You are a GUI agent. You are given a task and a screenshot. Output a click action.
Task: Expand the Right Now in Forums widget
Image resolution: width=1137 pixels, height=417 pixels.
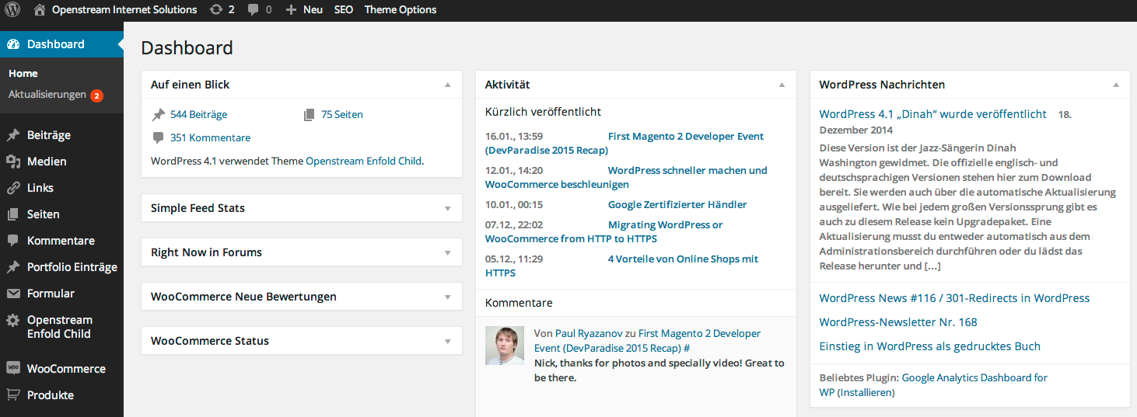point(447,252)
